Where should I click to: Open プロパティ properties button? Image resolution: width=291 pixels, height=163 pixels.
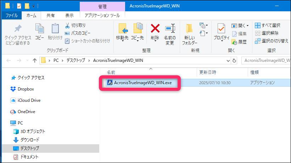pos(222,33)
